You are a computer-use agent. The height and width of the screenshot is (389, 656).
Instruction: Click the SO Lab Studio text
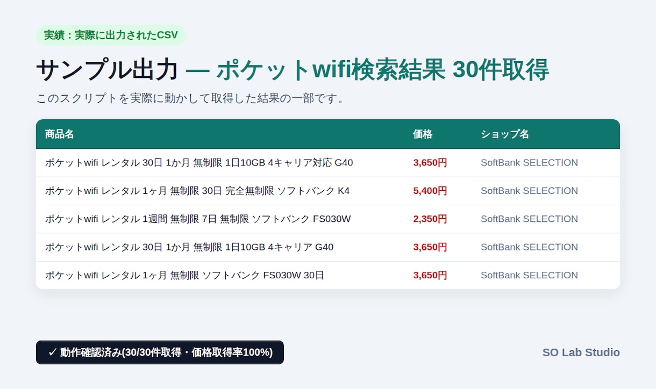(581, 352)
